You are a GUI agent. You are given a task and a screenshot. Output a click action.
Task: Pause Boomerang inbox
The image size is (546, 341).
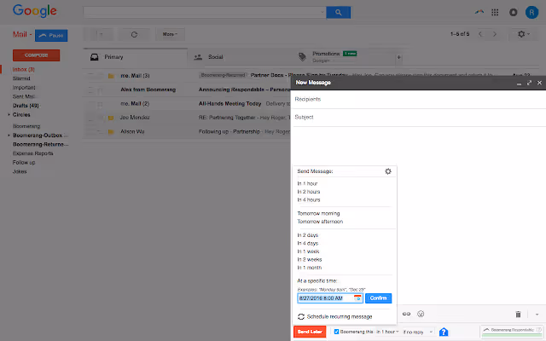(51, 35)
